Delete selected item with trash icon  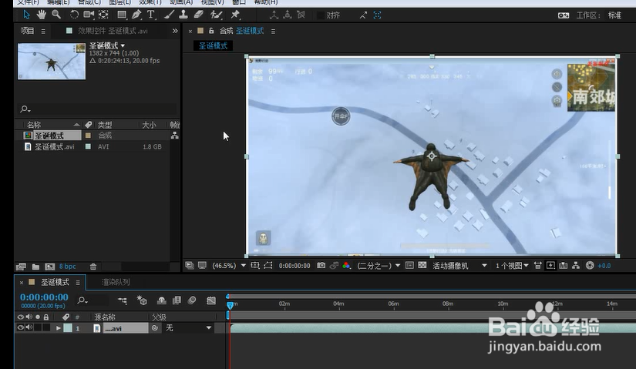pyautogui.click(x=93, y=267)
